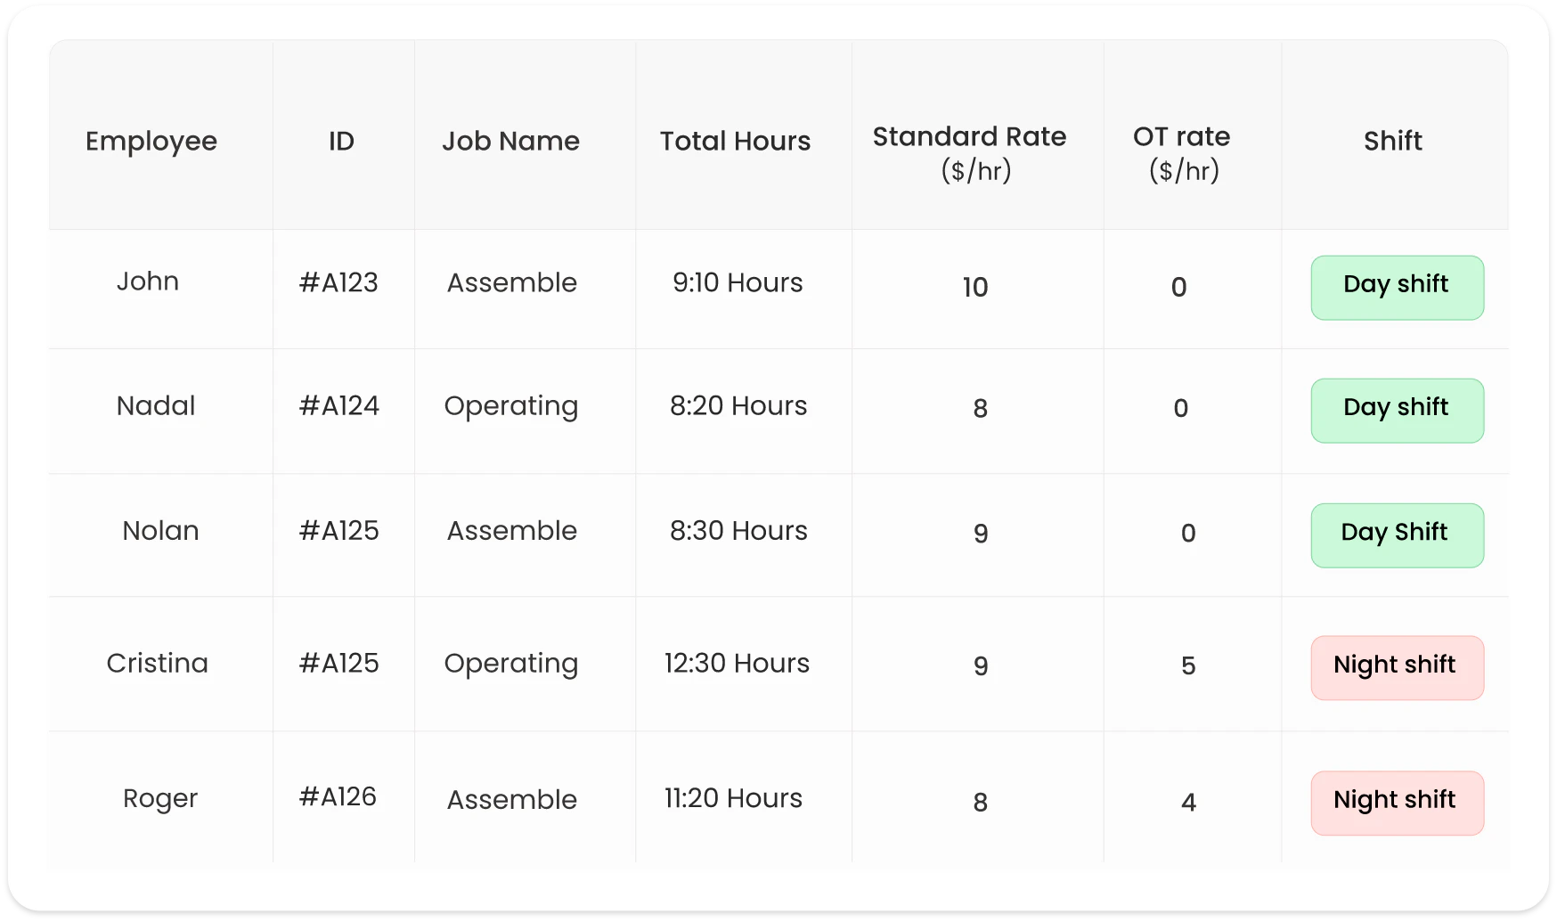Click Nadal's Operating job name
The height and width of the screenshot is (922, 1557).
[x=511, y=406]
